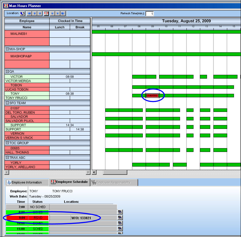Image resolution: width=241 pixels, height=237 pixels.
Task: Open details icon for 8:00 schedule row
Action: (x=120, y=212)
